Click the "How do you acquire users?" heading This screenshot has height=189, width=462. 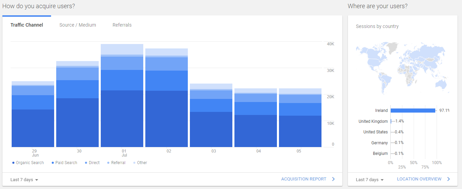click(x=39, y=6)
